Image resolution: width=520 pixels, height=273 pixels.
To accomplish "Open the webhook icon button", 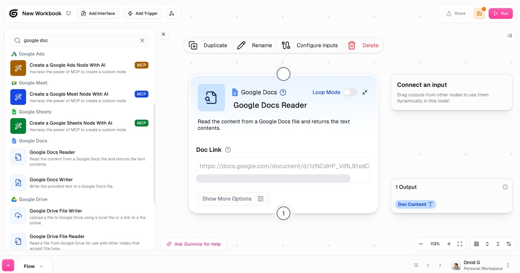I will [x=172, y=13].
